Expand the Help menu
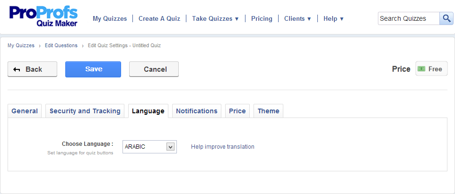 [333, 19]
